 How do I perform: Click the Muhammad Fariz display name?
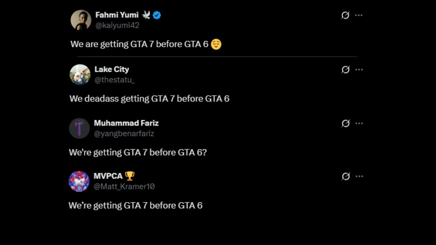[126, 123]
